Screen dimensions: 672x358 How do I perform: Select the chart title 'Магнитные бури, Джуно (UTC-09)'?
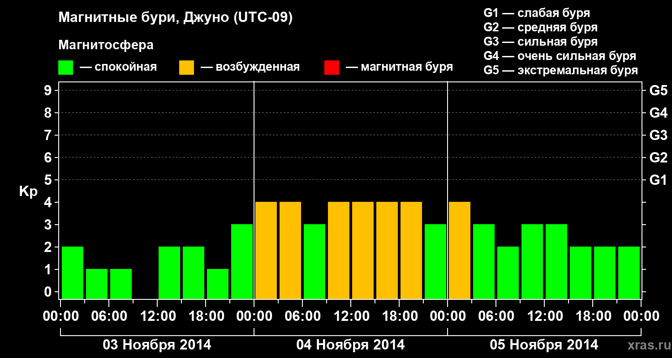(x=176, y=18)
